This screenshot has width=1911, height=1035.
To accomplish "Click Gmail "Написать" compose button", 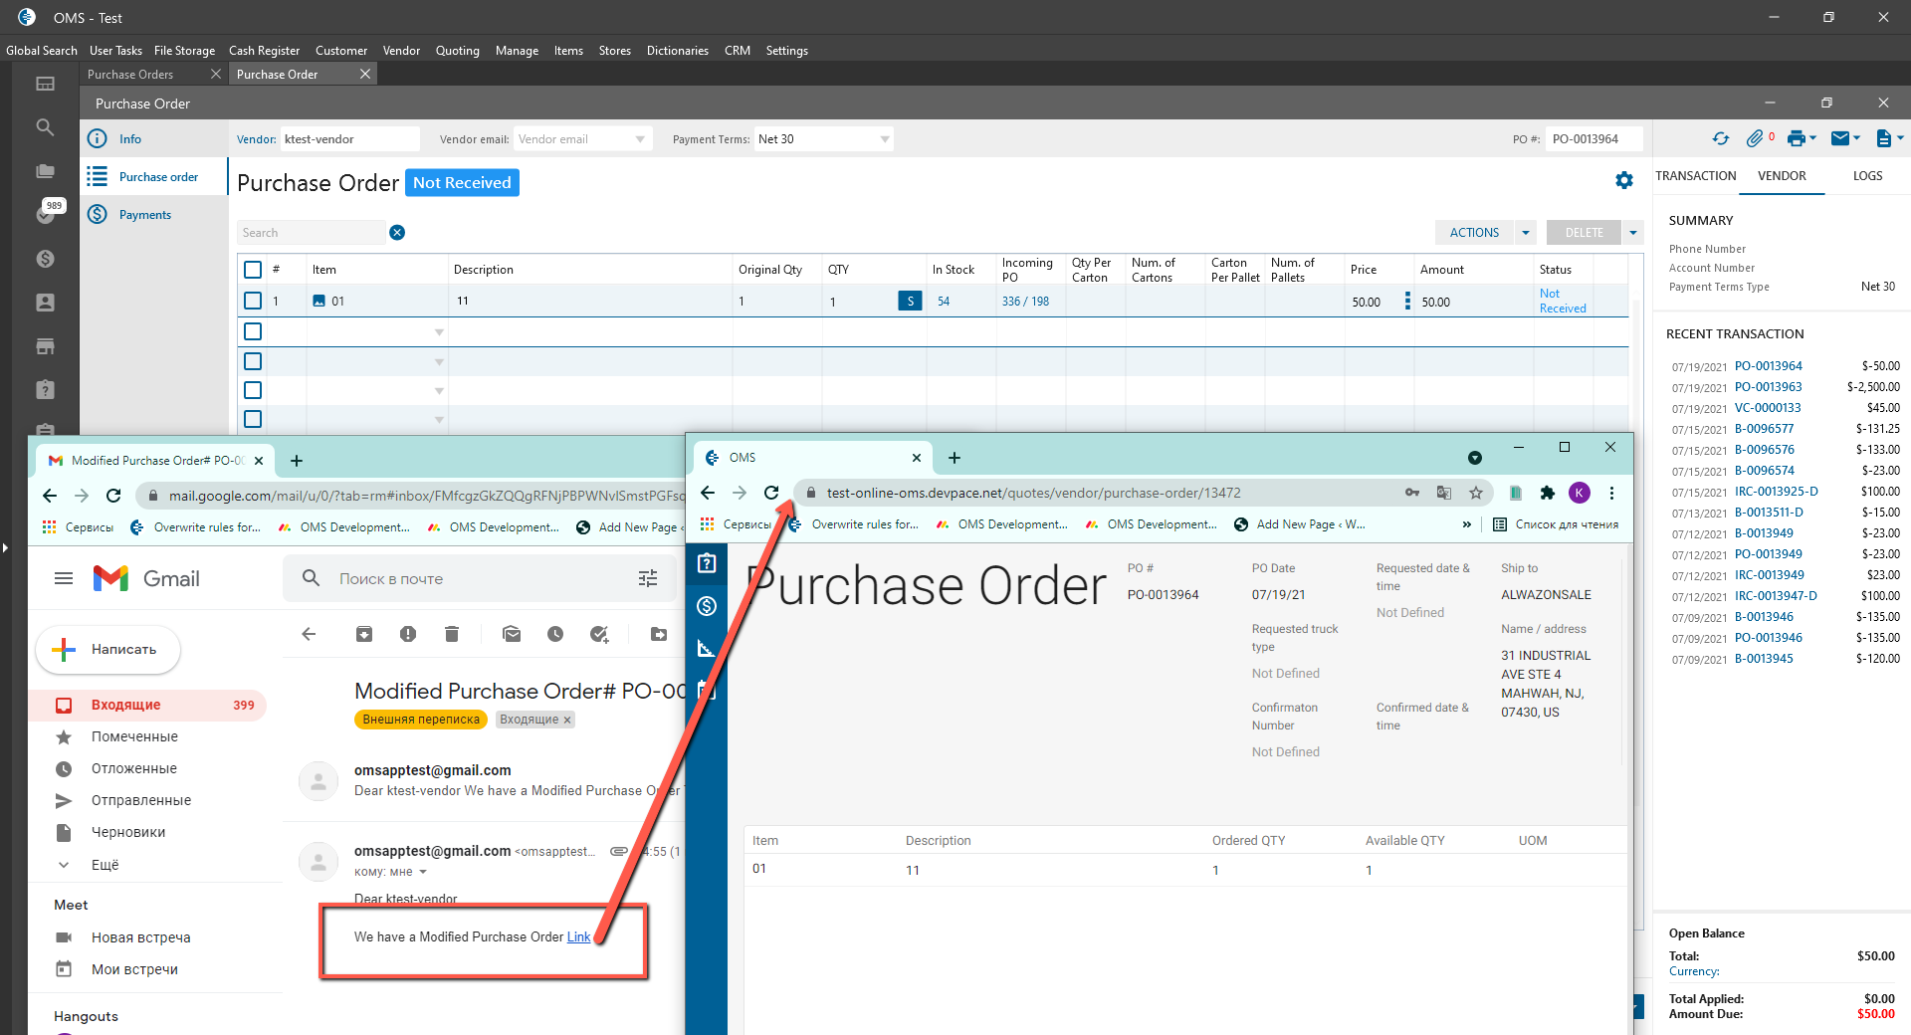I will pos(108,650).
